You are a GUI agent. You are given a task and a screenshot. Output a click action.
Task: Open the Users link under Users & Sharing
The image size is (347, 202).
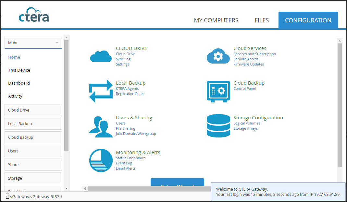121,123
